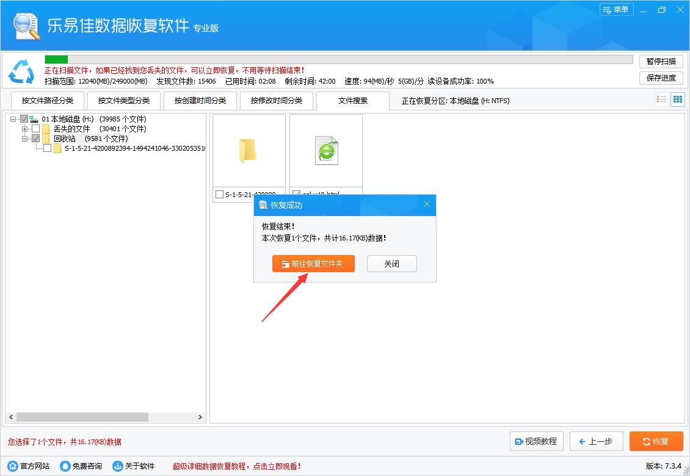This screenshot has width=690, height=476.
Task: Toggle checkbox for 丢失的文件
Action: click(x=36, y=129)
